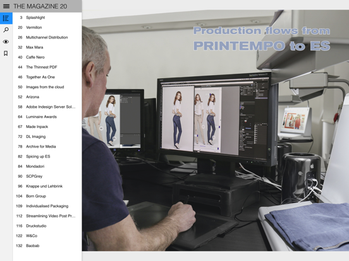The width and height of the screenshot is (349, 261).
Task: Open the search magnifier icon in sidebar
Action: point(6,30)
